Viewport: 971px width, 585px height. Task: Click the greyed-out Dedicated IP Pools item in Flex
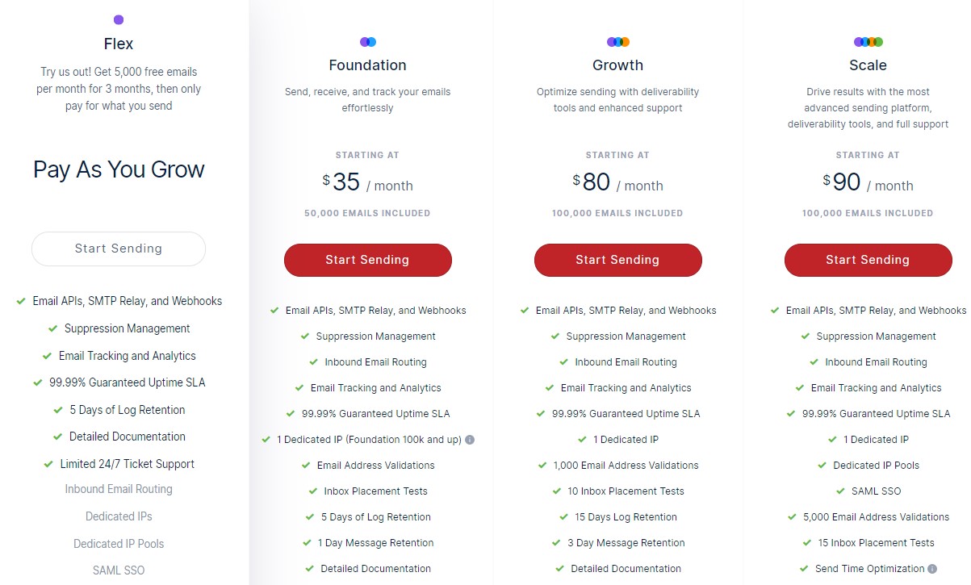tap(119, 544)
